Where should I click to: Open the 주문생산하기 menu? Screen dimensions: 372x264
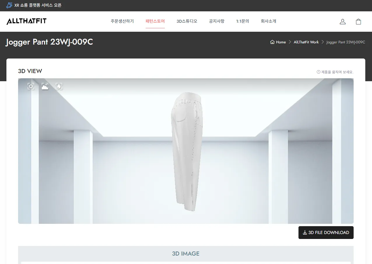pyautogui.click(x=122, y=21)
